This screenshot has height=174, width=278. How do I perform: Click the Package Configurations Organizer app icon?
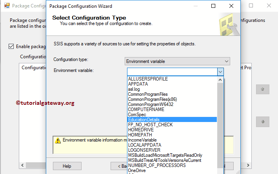pyautogui.click(x=7, y=5)
